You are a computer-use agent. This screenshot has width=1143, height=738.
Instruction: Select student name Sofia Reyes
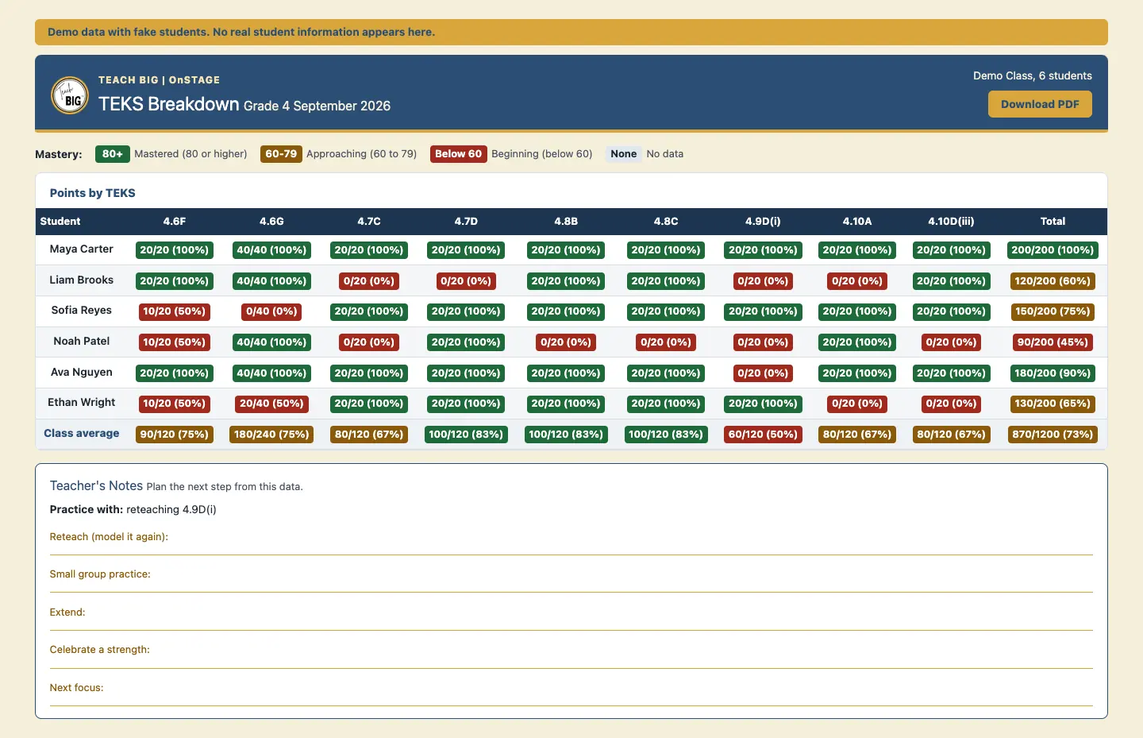click(82, 311)
